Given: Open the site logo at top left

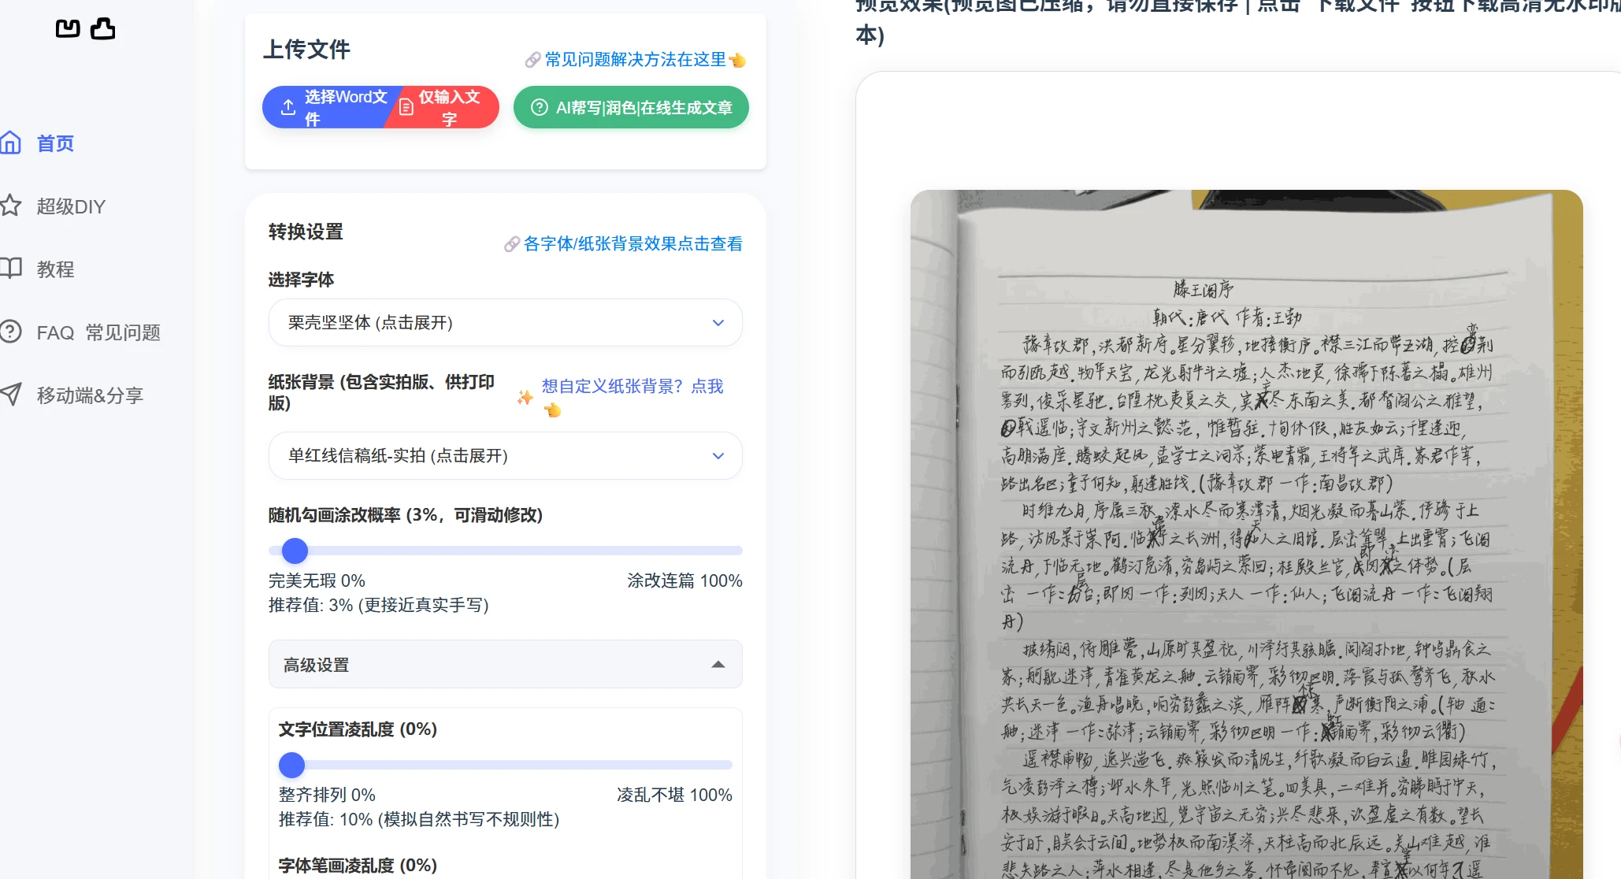Looking at the screenshot, I should coord(85,29).
